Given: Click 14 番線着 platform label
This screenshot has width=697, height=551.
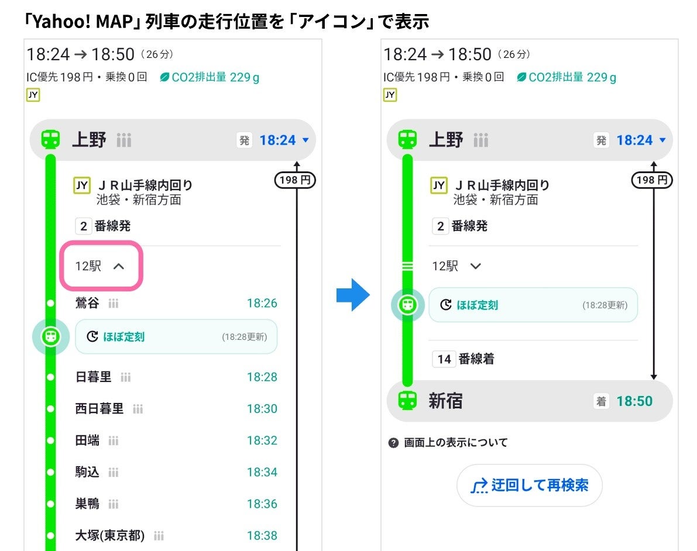Looking at the screenshot, I should (x=463, y=359).
